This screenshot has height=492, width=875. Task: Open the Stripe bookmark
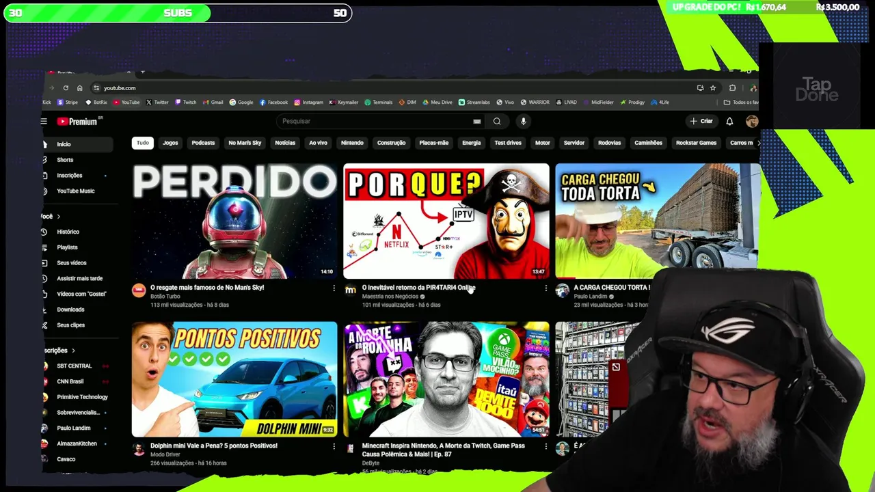68,102
